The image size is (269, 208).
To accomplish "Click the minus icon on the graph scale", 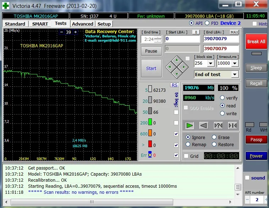I will pyautogui.click(x=62, y=32).
